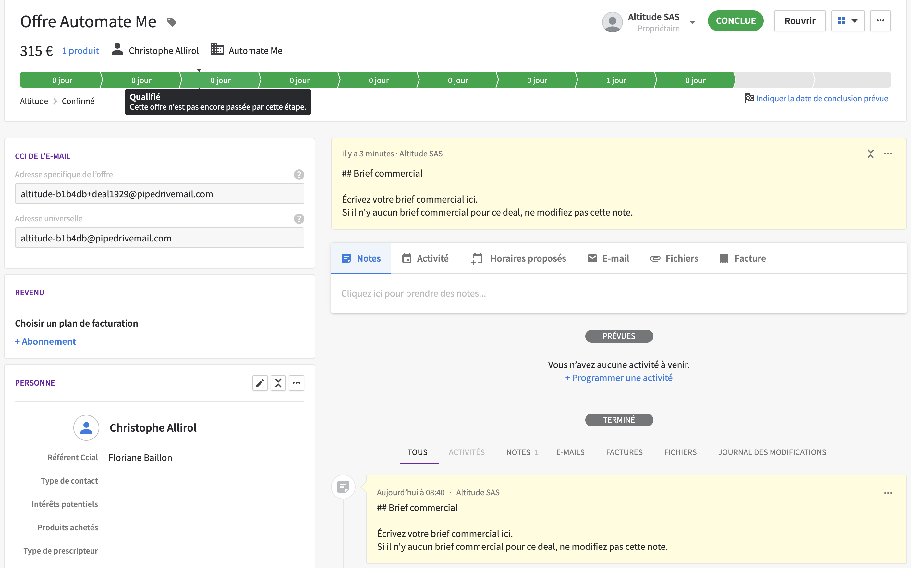This screenshot has width=911, height=568.
Task: Open the more options menu in the Personne panel
Action: 296,383
